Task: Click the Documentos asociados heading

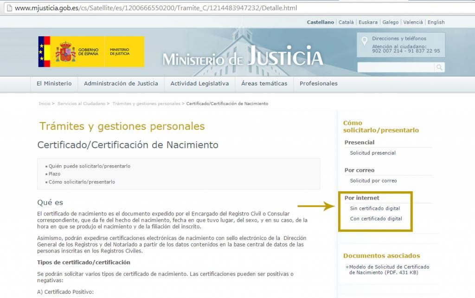Action: coord(381,256)
